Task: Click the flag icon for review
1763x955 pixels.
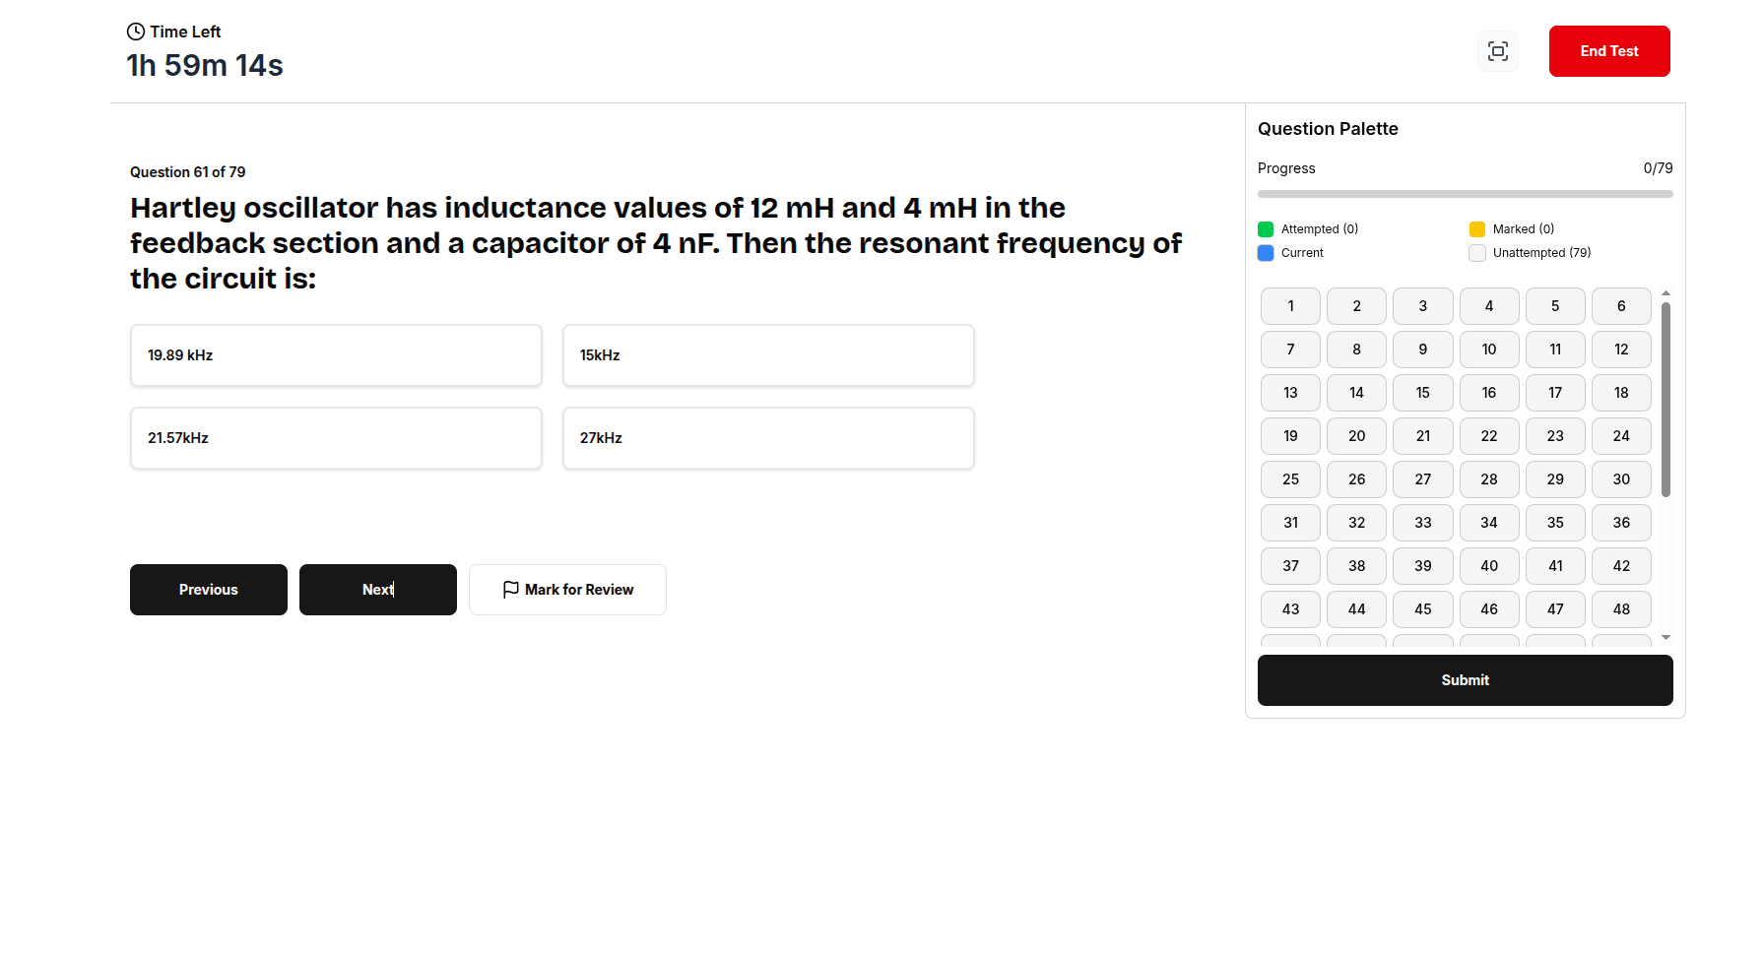Action: pyautogui.click(x=510, y=590)
